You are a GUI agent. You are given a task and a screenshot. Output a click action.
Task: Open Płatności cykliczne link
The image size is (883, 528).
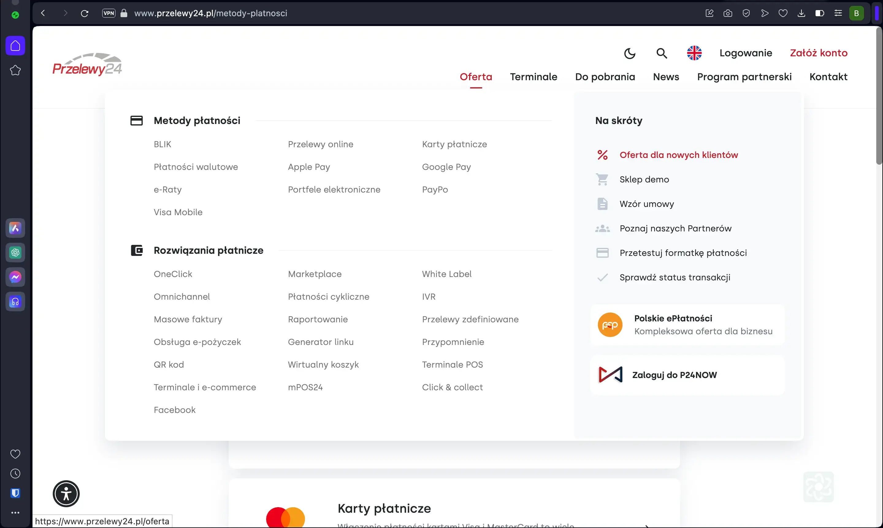(x=329, y=297)
